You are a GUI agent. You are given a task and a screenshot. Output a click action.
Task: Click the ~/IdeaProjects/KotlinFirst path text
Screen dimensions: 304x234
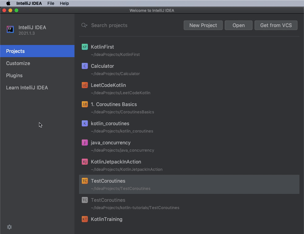tap(115, 54)
